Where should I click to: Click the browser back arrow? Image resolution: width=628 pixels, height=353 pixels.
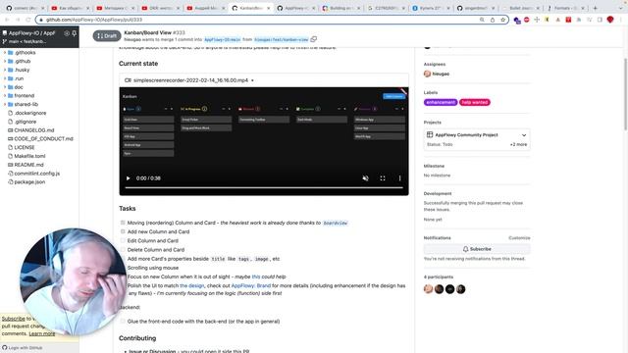click(x=7, y=20)
